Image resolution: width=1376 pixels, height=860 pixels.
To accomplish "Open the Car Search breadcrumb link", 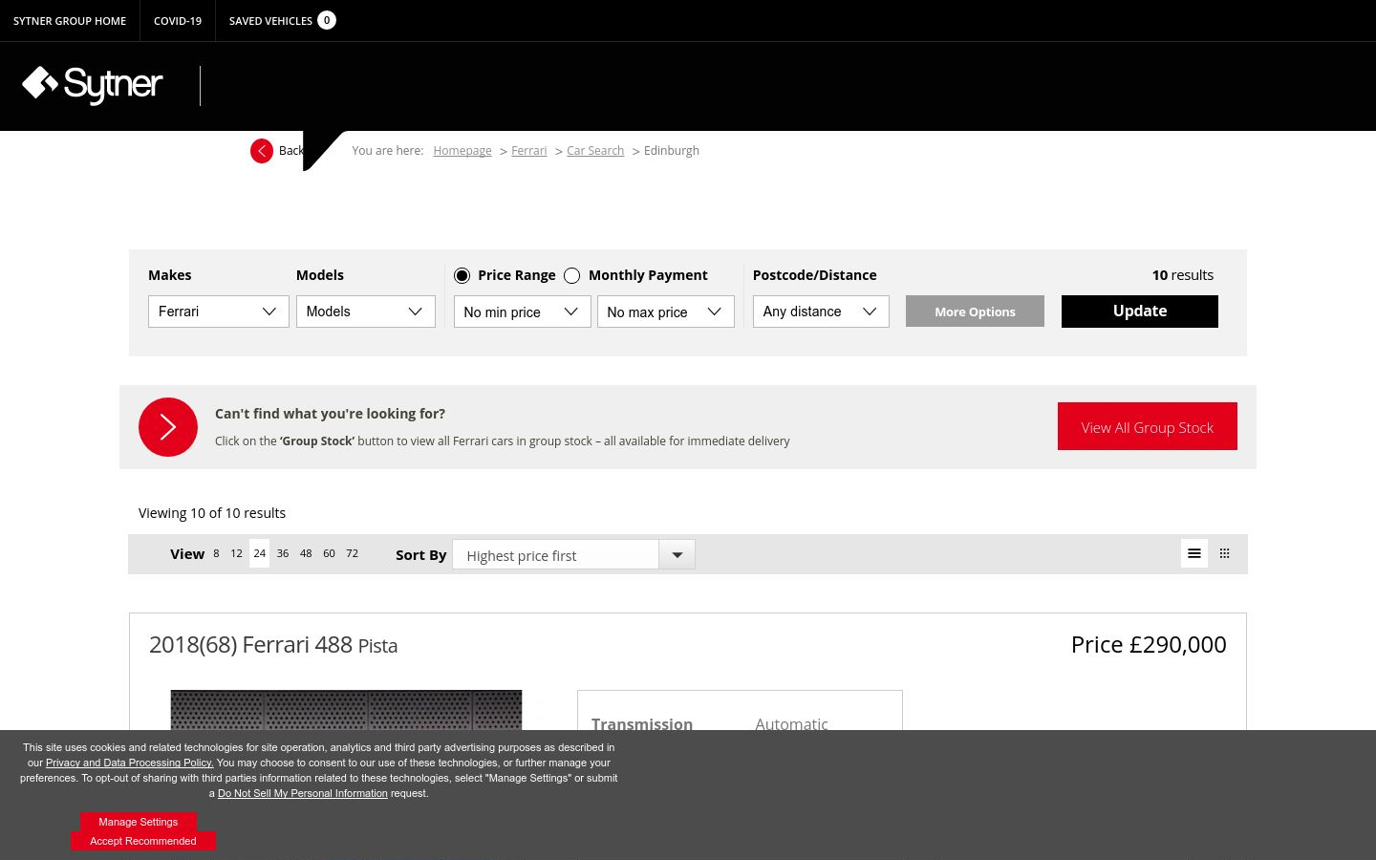I will click(x=595, y=151).
